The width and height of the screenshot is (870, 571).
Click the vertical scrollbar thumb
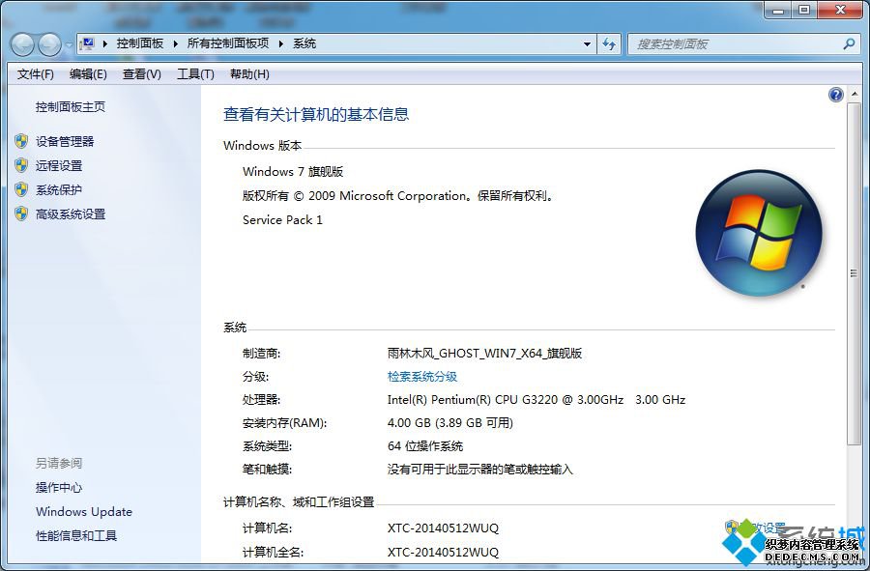pos(854,272)
